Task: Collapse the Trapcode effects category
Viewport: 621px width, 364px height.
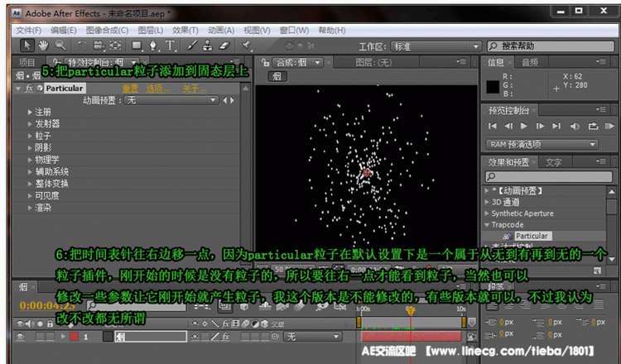Action: pos(487,225)
